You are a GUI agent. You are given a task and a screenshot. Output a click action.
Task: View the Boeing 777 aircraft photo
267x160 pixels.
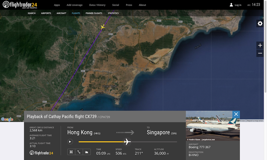(213, 126)
